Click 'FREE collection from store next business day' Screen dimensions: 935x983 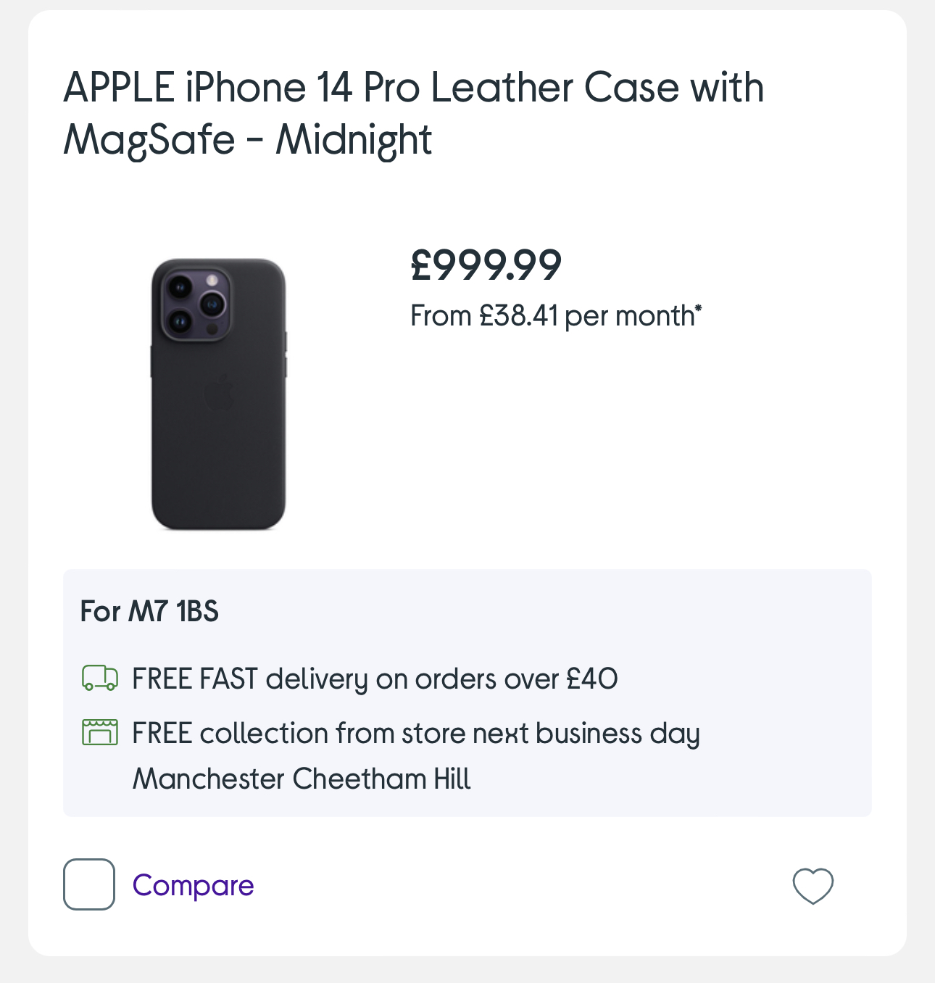click(416, 734)
